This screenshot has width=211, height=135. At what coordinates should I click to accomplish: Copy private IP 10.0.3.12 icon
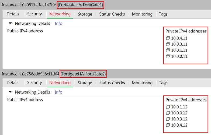coord(168,119)
